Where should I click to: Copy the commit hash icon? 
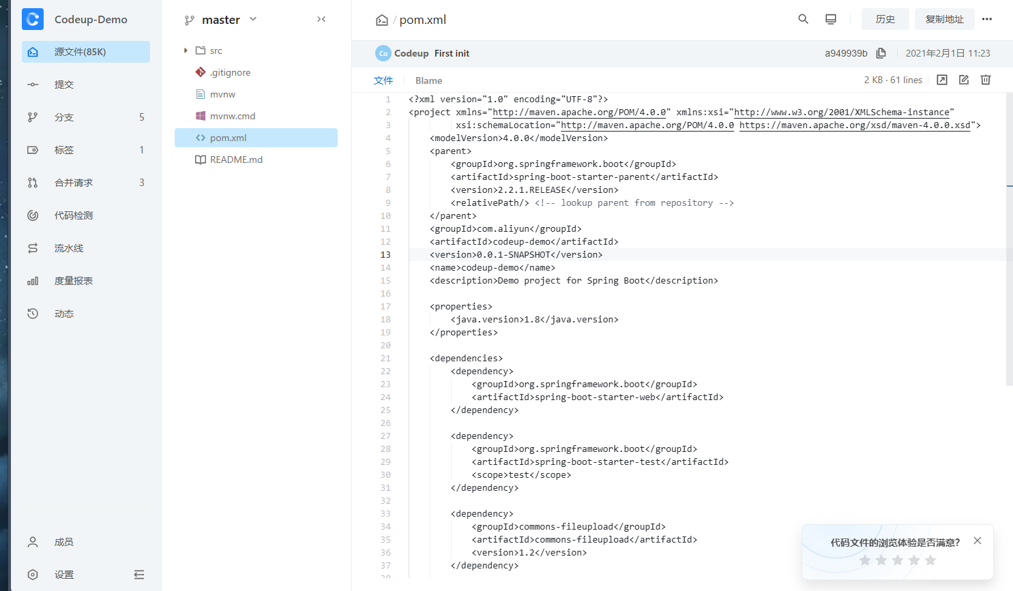(881, 53)
